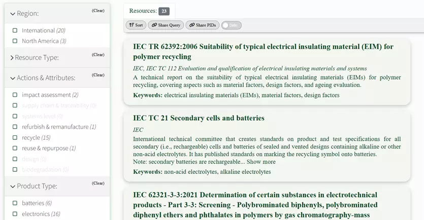
Task: Click the link icon in Share Query
Action: tap(154, 25)
